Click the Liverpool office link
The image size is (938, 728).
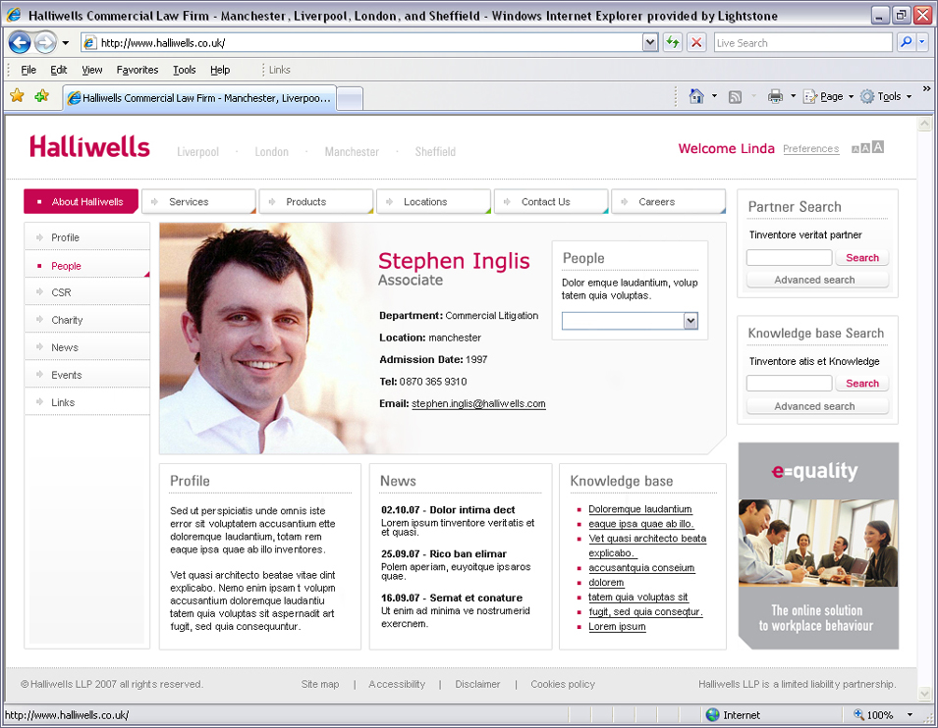pos(198,152)
